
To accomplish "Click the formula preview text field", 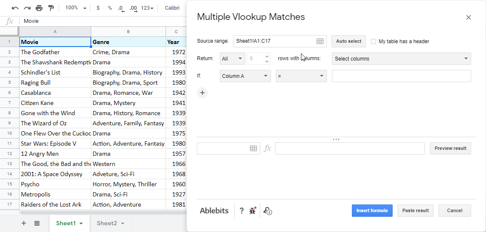I will pos(350,149).
